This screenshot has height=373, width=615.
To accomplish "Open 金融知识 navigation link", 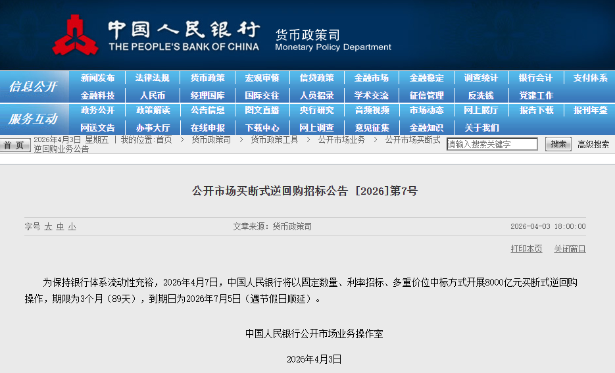I will coord(426,128).
